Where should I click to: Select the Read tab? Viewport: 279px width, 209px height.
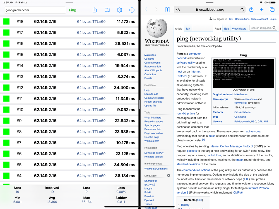coord(218,29)
